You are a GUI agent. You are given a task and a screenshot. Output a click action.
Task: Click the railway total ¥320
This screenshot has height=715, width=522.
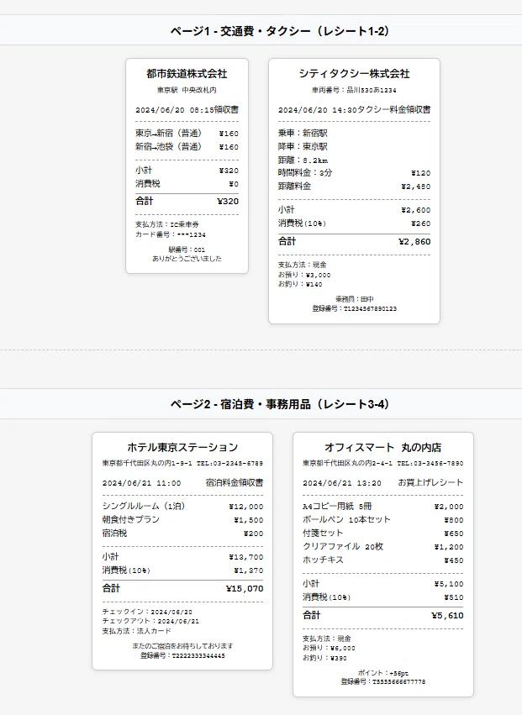[x=228, y=201]
